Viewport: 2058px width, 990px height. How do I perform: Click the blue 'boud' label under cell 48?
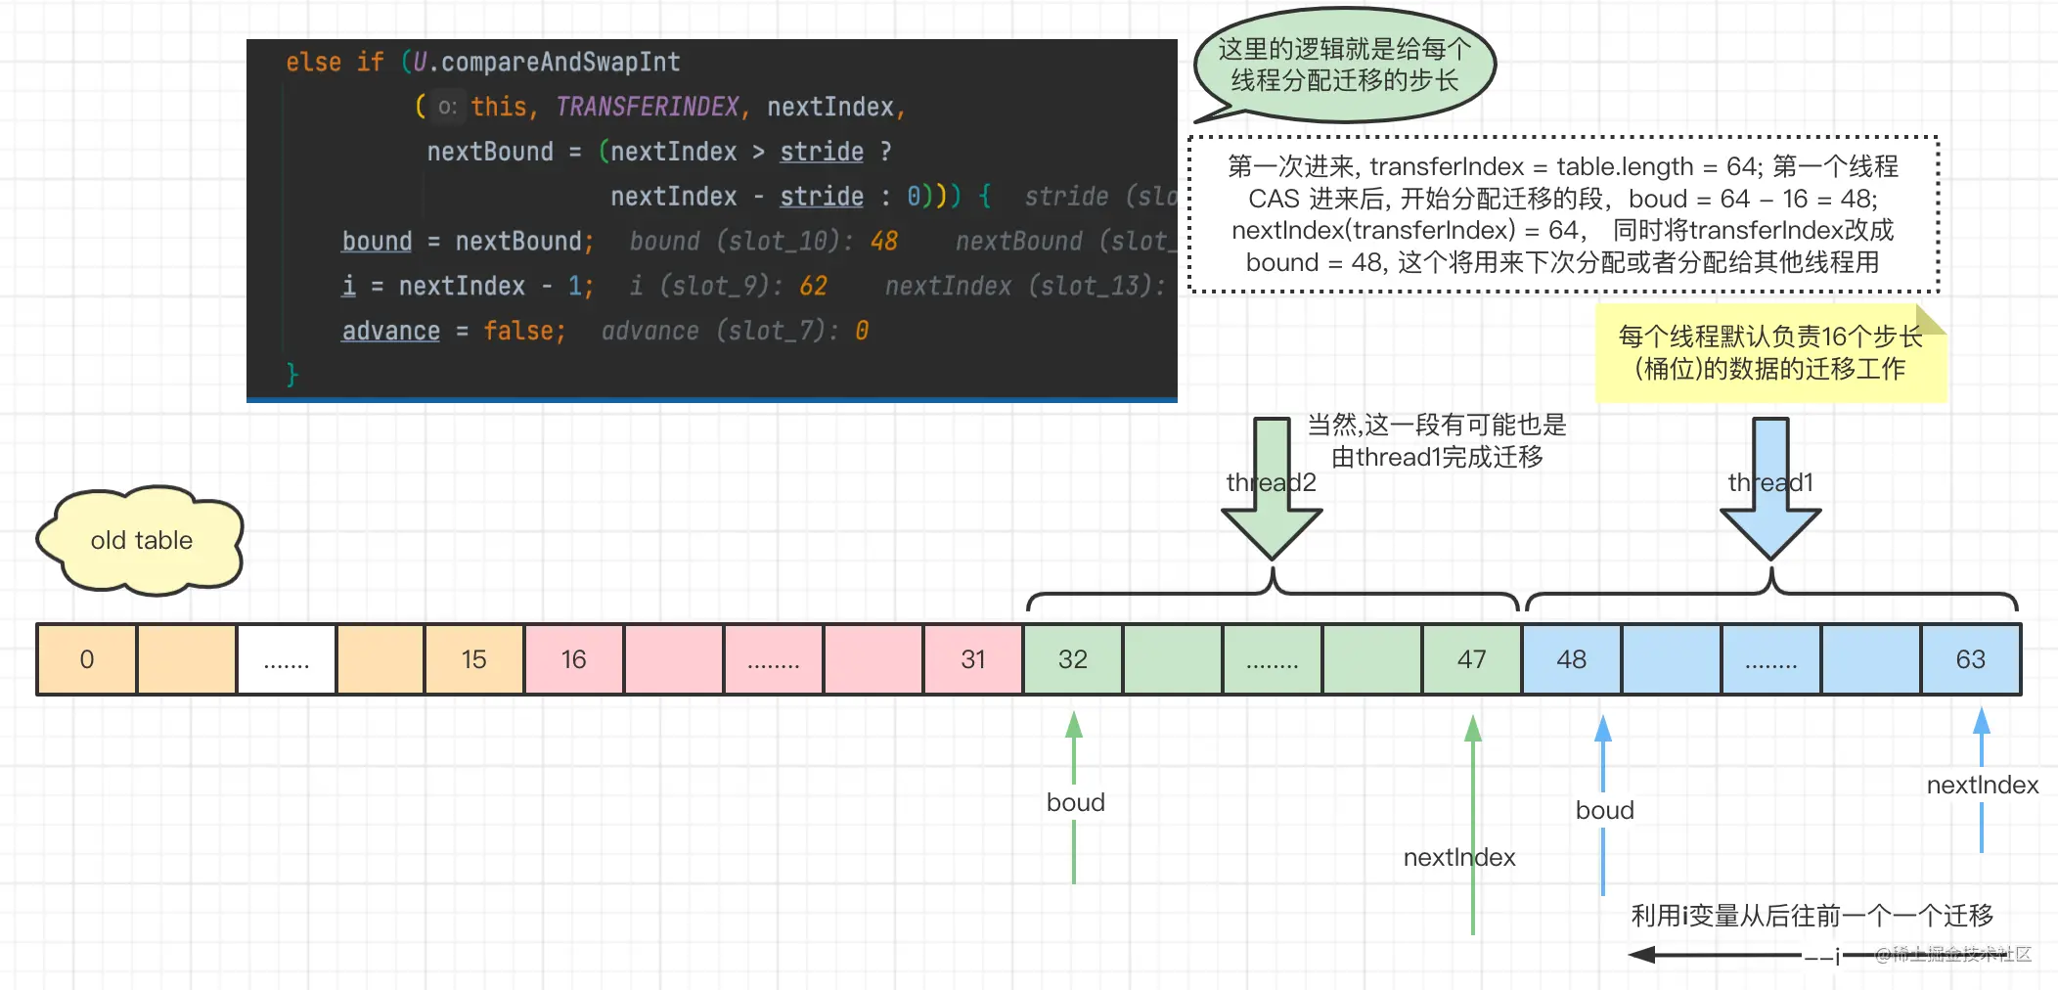pyautogui.click(x=1605, y=810)
